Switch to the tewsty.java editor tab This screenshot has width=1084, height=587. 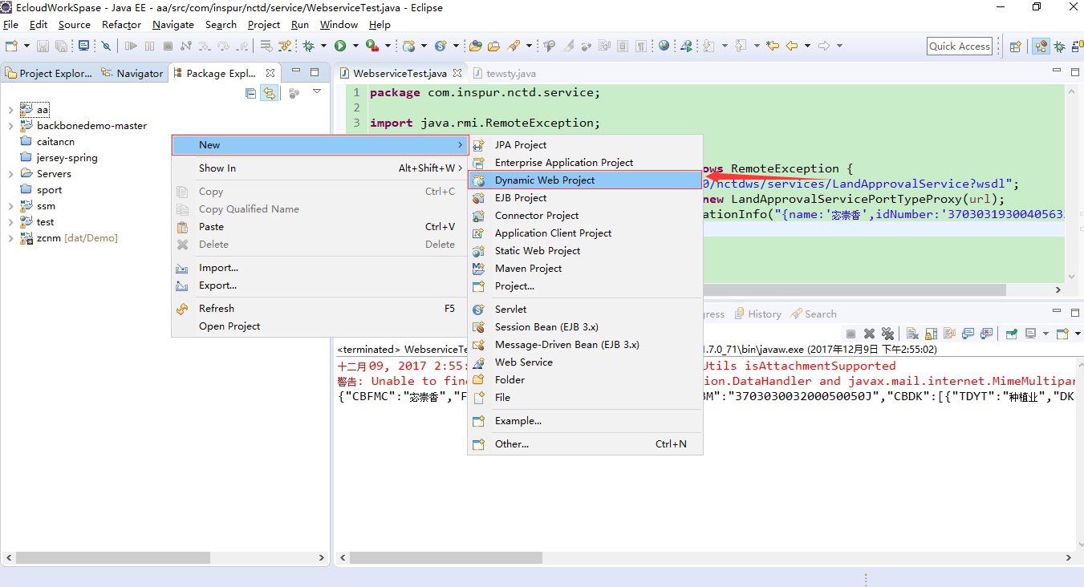coord(505,73)
